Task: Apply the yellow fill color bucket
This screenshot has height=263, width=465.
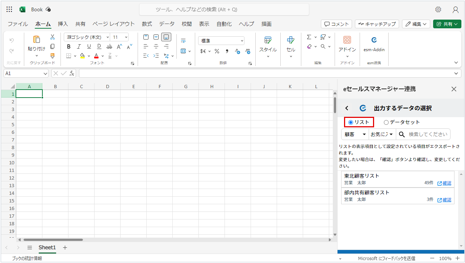Action: pyautogui.click(x=82, y=56)
